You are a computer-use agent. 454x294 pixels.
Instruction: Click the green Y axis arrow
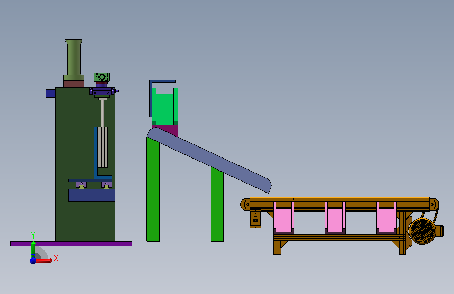[34, 250]
